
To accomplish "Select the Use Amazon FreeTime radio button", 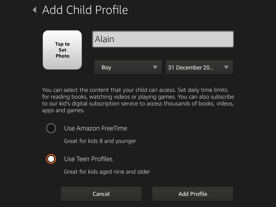I will point(51,128).
